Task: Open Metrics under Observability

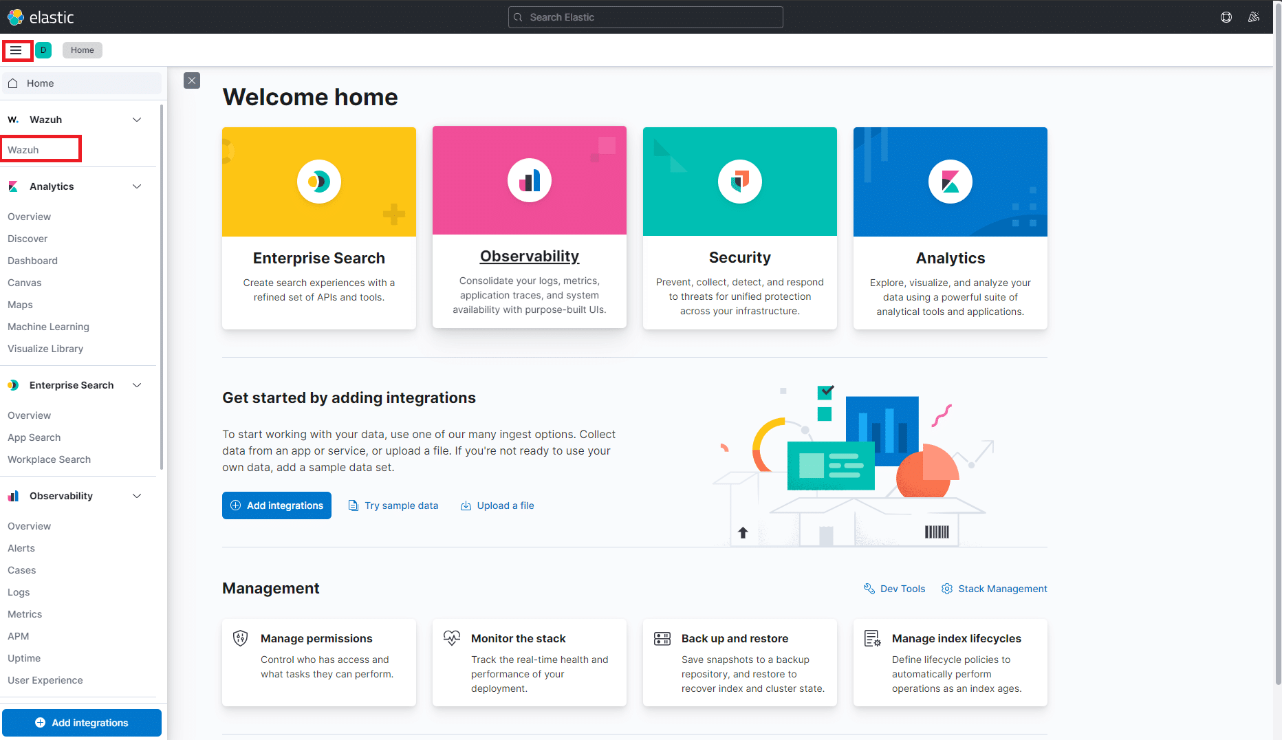Action: click(25, 614)
